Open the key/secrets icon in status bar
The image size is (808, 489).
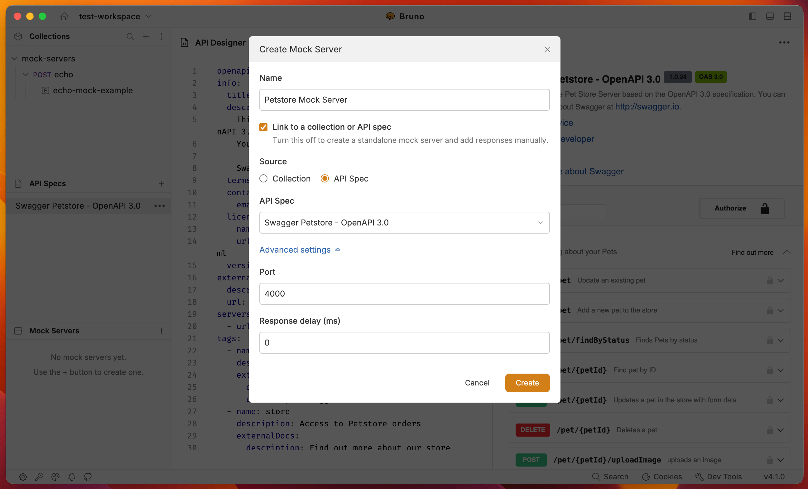click(x=39, y=477)
